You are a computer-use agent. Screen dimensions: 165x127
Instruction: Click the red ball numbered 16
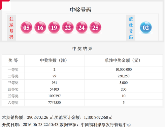[40, 27]
